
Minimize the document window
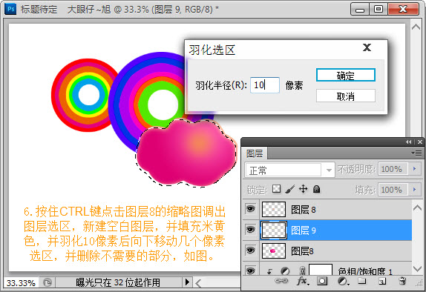(x=360, y=9)
